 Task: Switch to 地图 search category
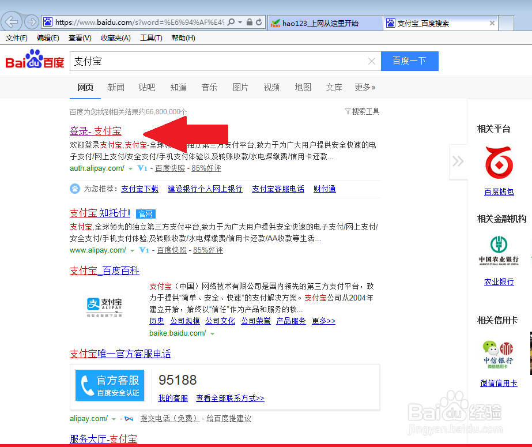(303, 88)
